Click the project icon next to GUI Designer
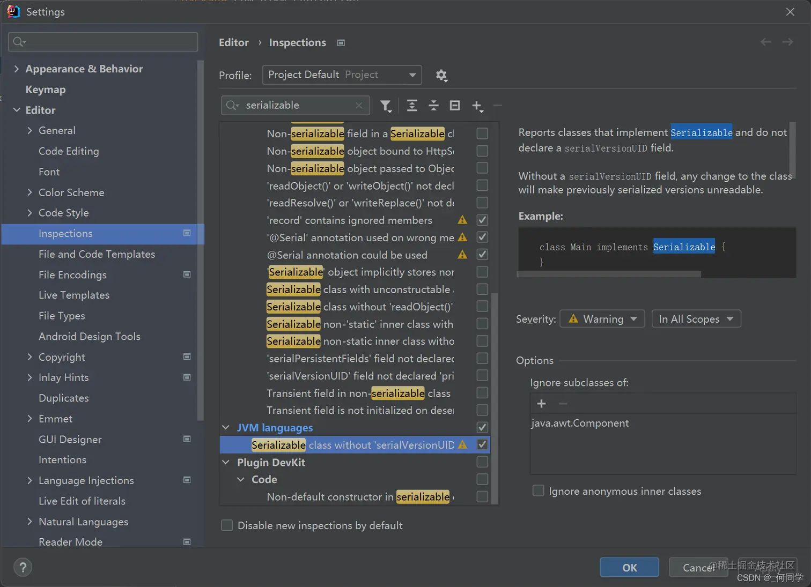The height and width of the screenshot is (587, 811). pyautogui.click(x=187, y=439)
